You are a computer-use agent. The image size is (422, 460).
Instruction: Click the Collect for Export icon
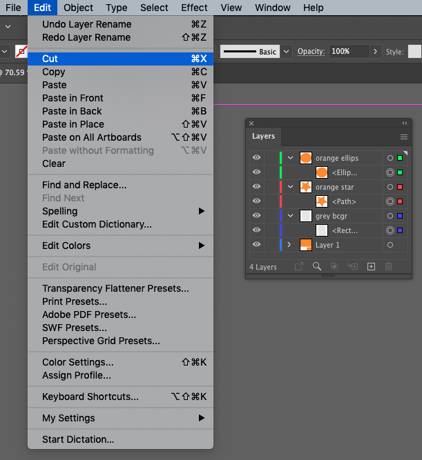(299, 266)
